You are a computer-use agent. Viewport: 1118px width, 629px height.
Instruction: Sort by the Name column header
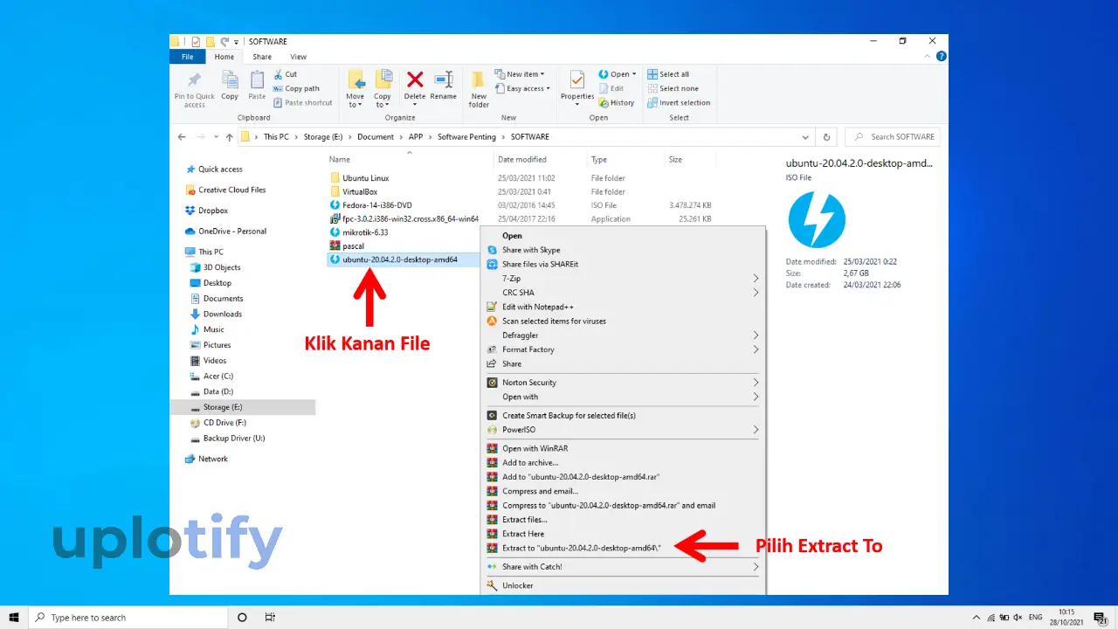point(340,160)
